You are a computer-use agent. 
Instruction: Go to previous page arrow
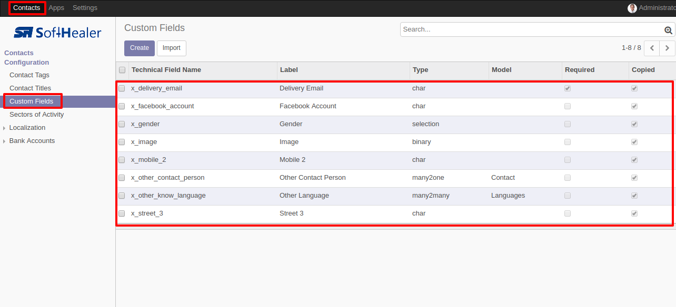[652, 48]
